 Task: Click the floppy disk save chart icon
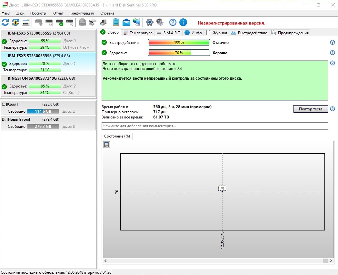pyautogui.click(x=107, y=145)
